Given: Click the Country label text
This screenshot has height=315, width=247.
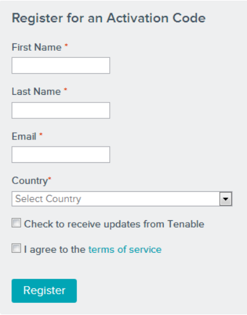Looking at the screenshot, I should pyautogui.click(x=30, y=181).
